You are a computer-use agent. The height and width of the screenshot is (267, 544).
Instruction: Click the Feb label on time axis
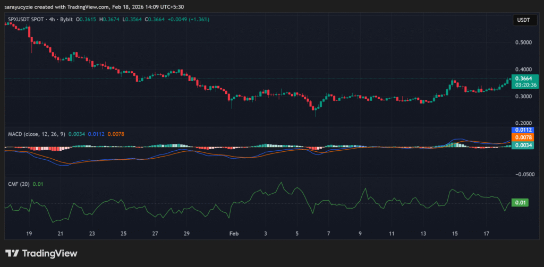[x=233, y=234]
